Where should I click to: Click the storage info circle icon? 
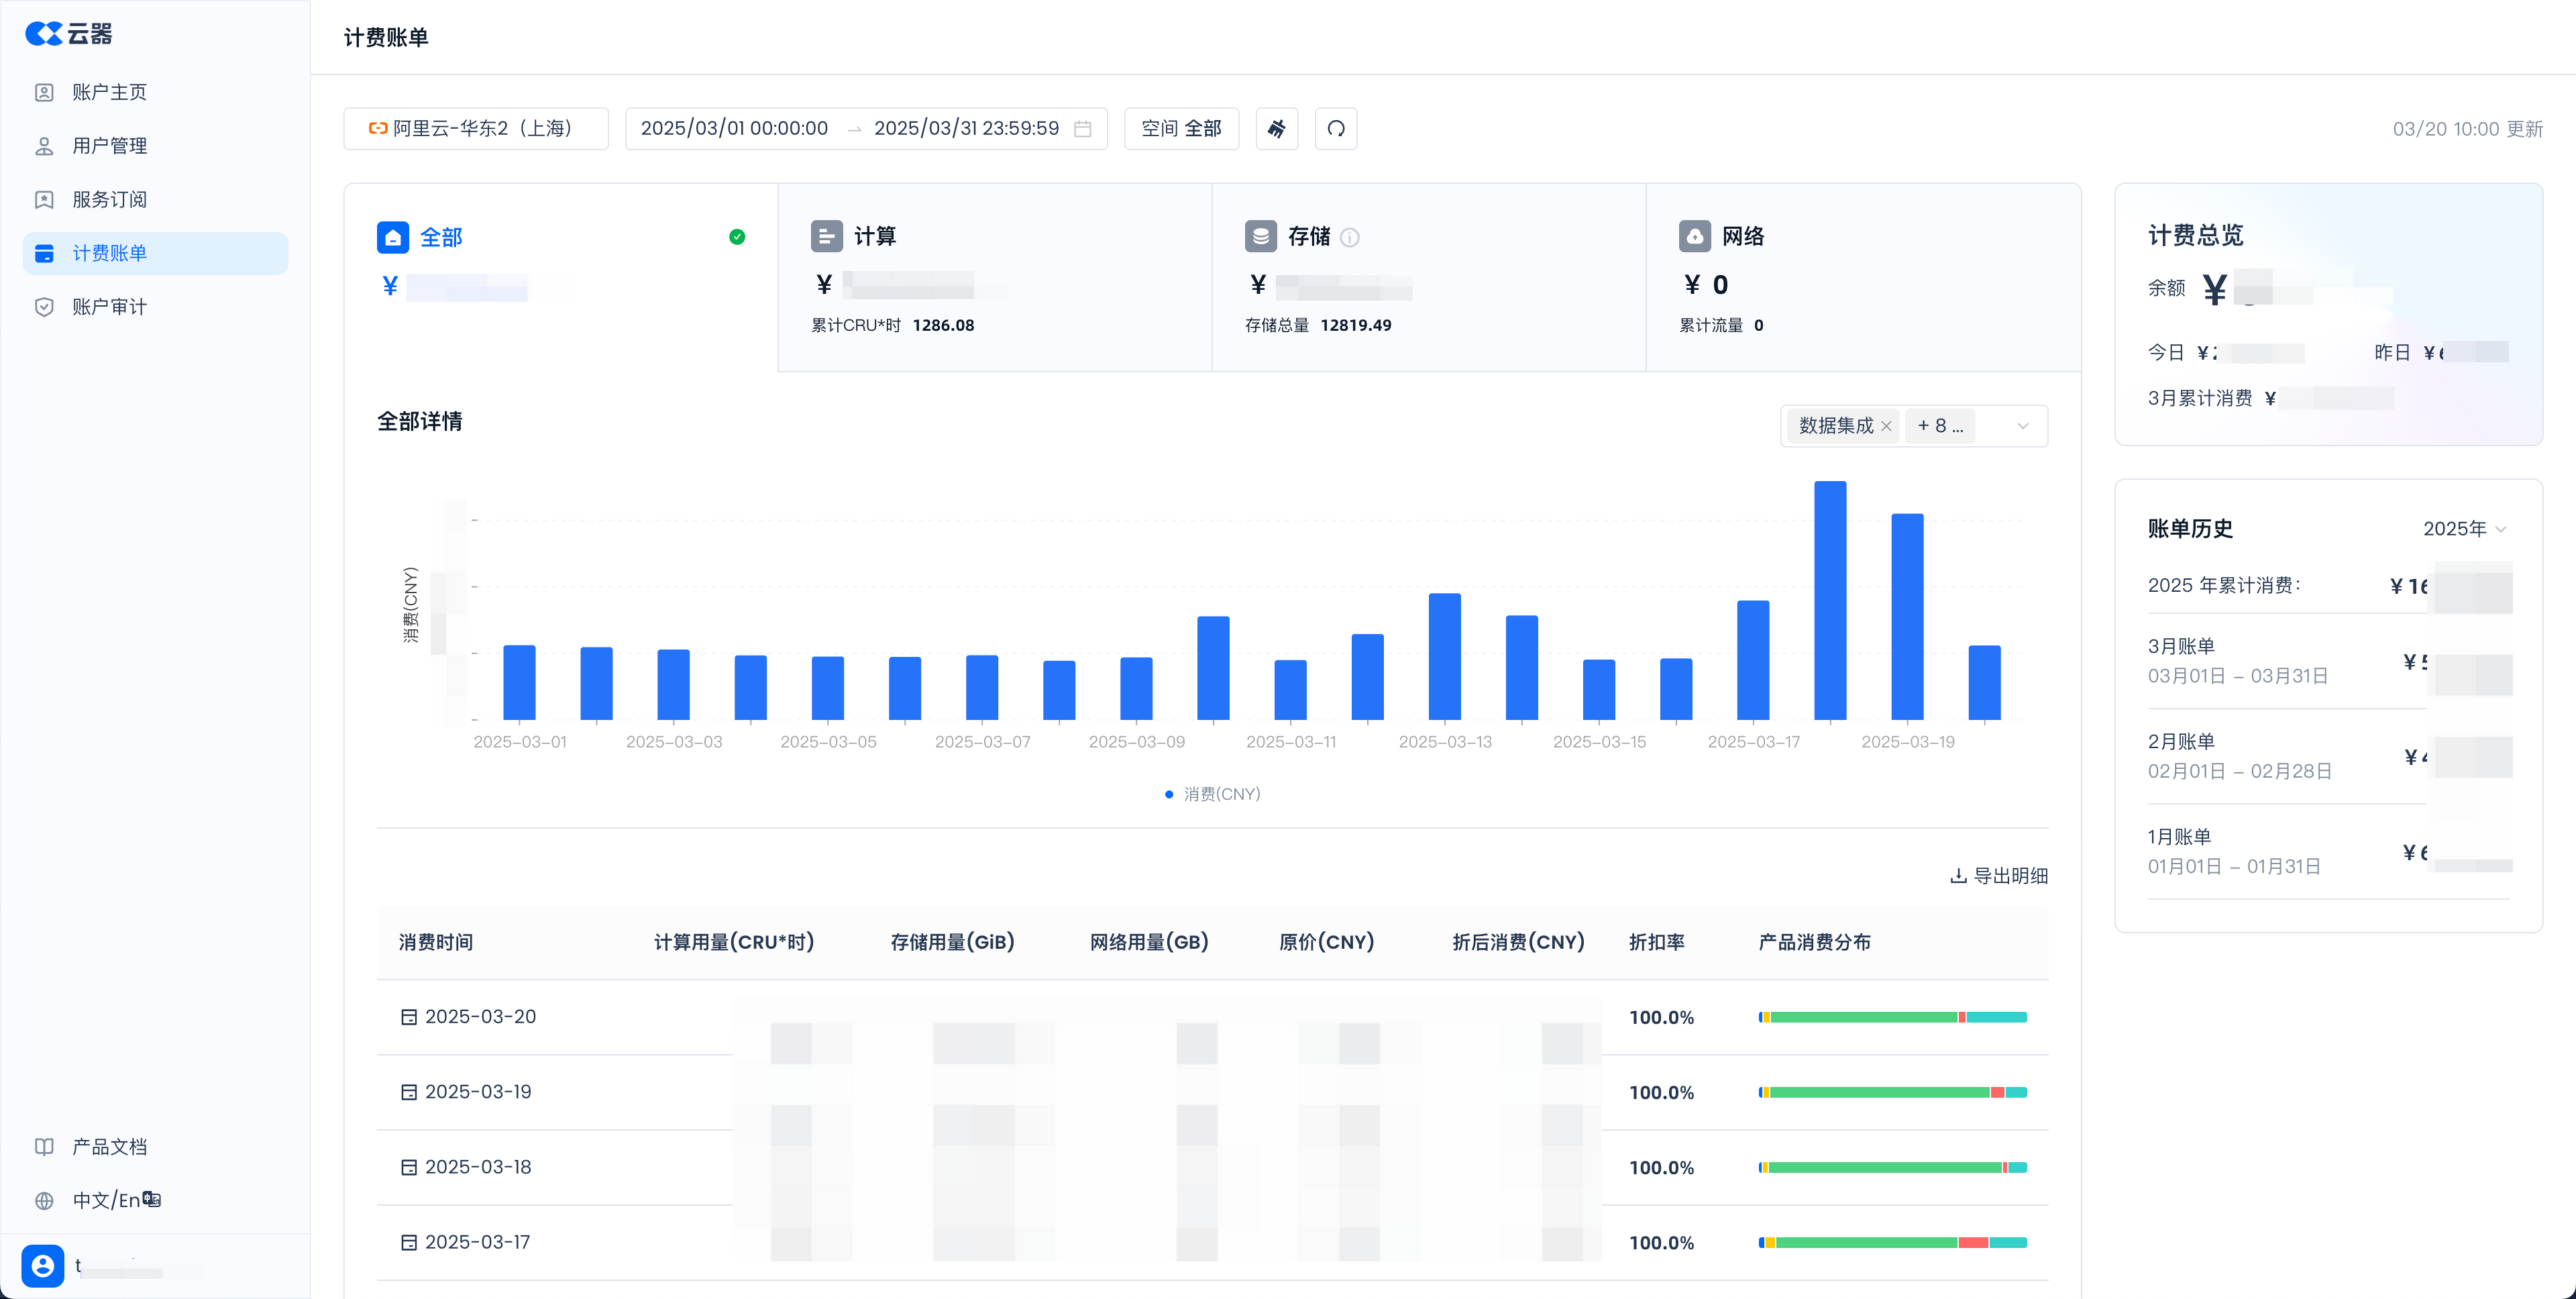[1349, 237]
